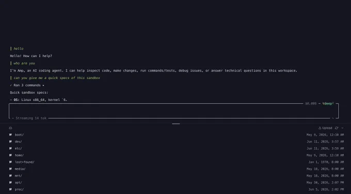Click the mnt/ folder icon
Screen dimensions: 351x194
pyautogui.click(x=10, y=175)
